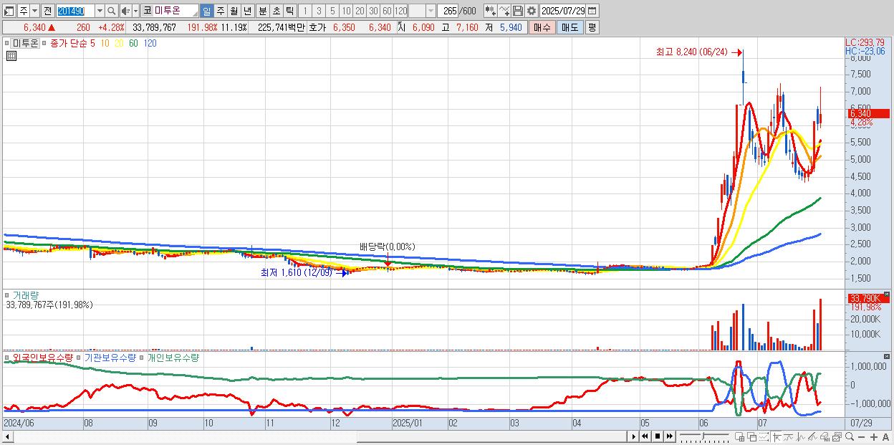Open the chart settings gear icon

[x=531, y=11]
